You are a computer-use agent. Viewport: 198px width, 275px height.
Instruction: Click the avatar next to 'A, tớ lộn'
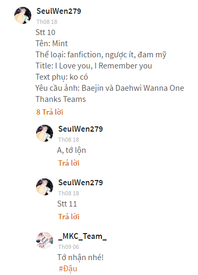[45, 133]
